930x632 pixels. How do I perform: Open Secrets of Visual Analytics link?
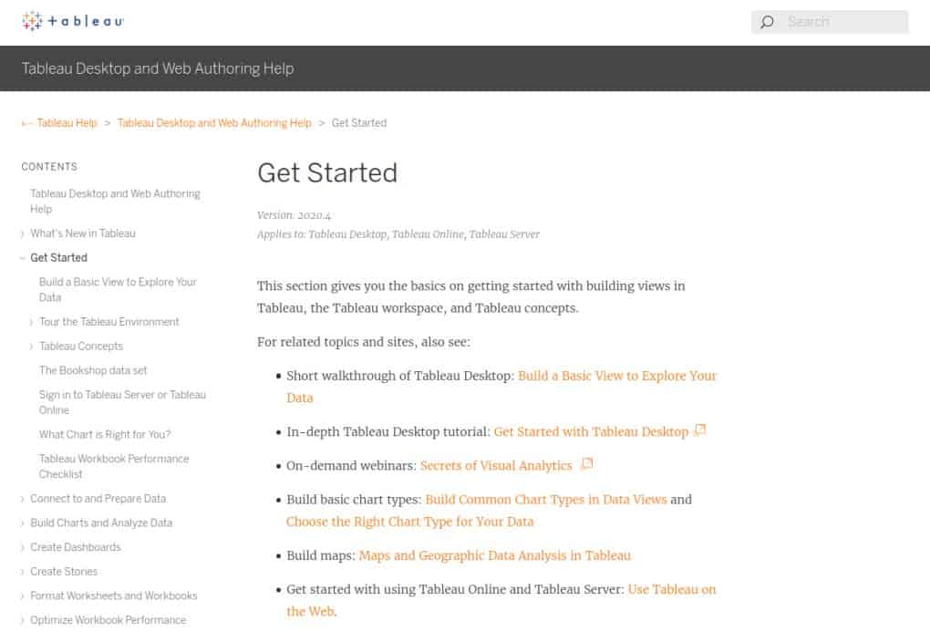coord(496,465)
